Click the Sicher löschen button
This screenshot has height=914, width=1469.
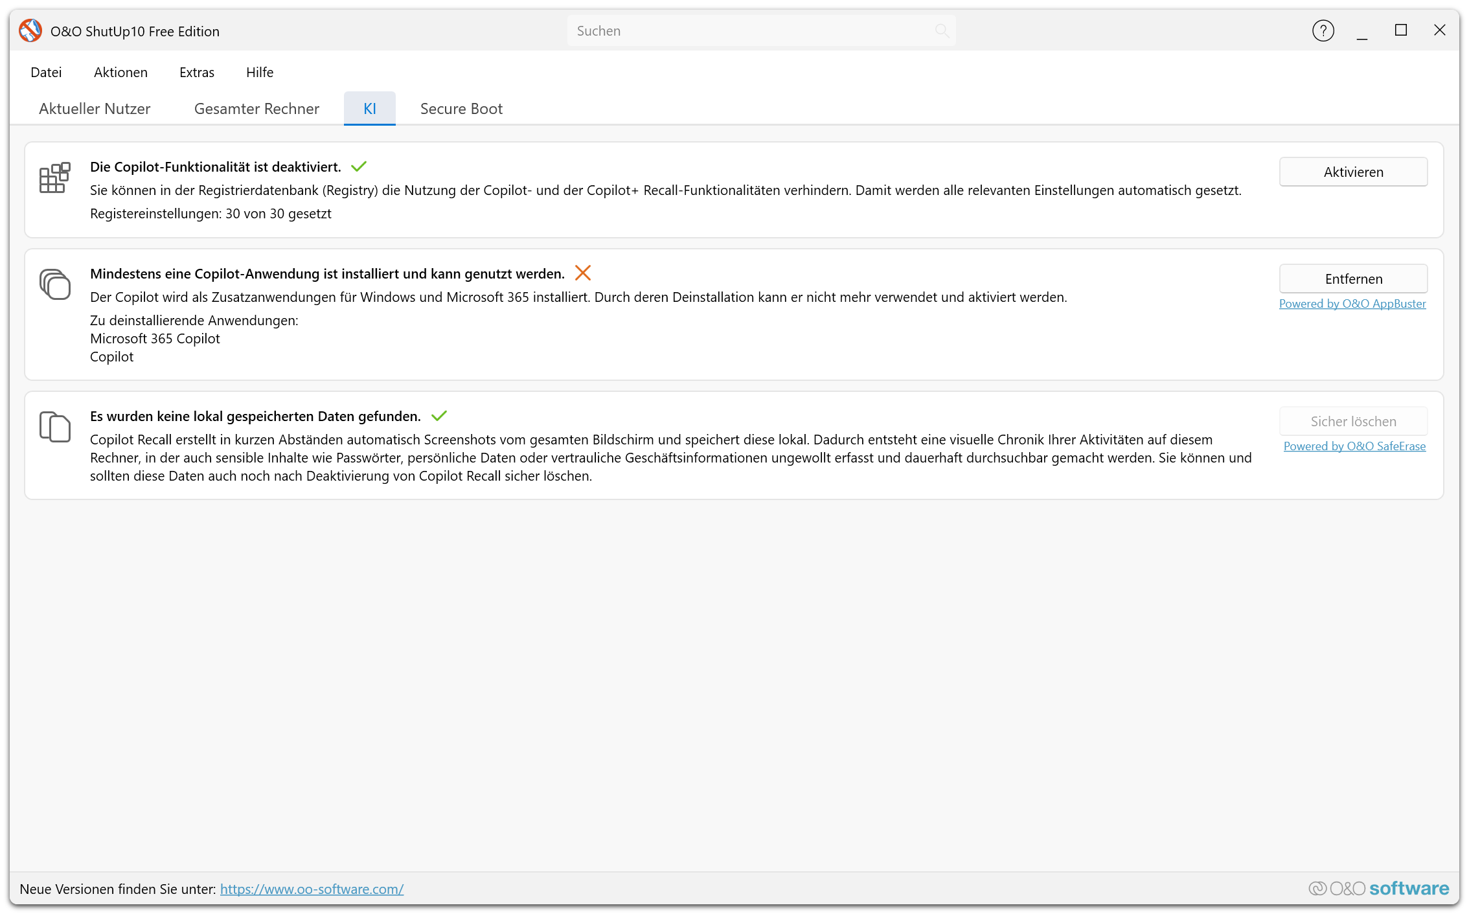tap(1353, 421)
